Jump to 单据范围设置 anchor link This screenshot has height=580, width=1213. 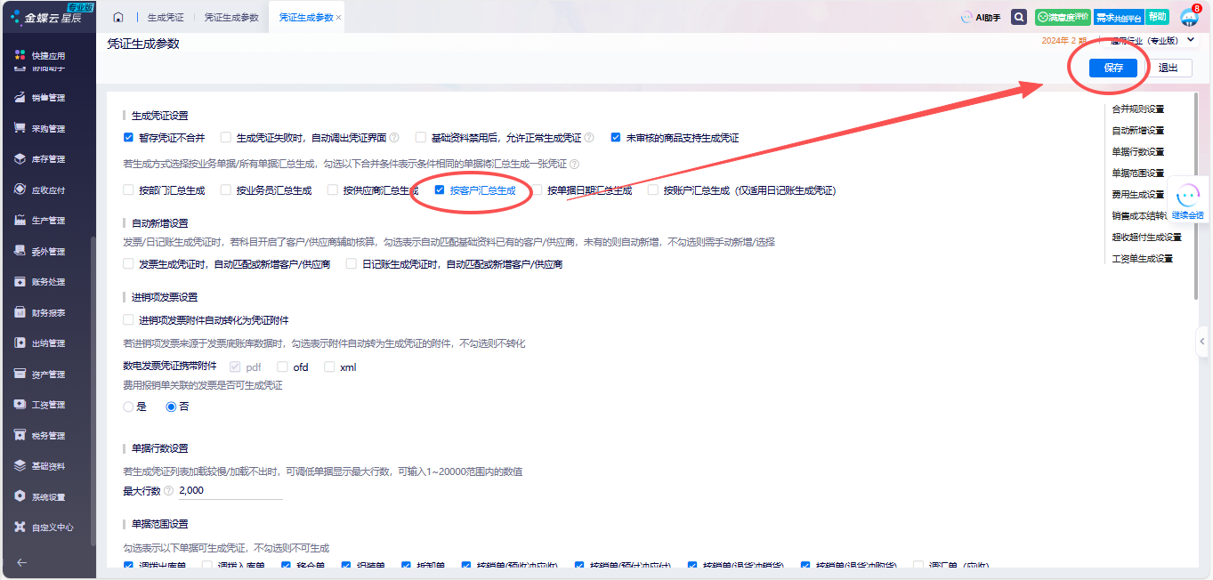(x=1137, y=173)
